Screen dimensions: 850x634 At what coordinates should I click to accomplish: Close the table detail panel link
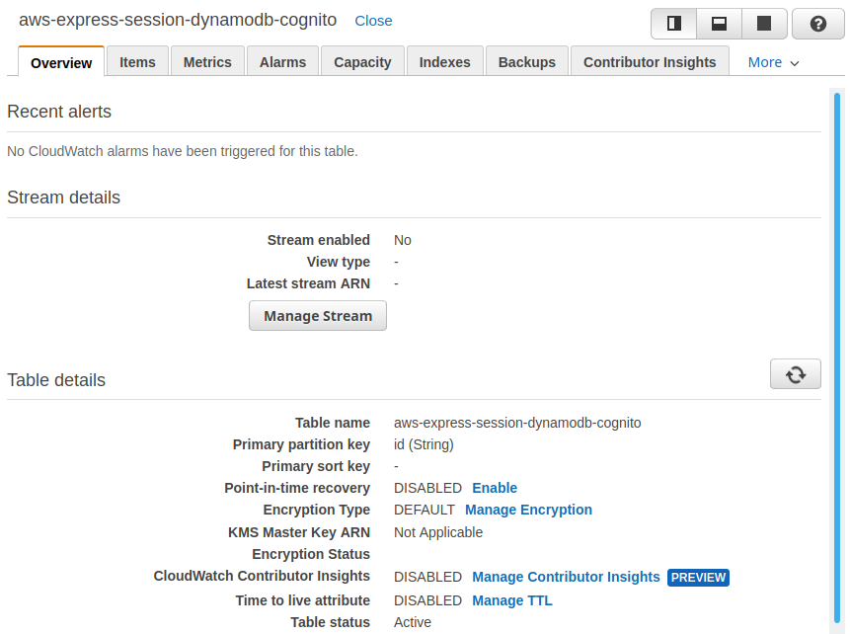click(373, 21)
